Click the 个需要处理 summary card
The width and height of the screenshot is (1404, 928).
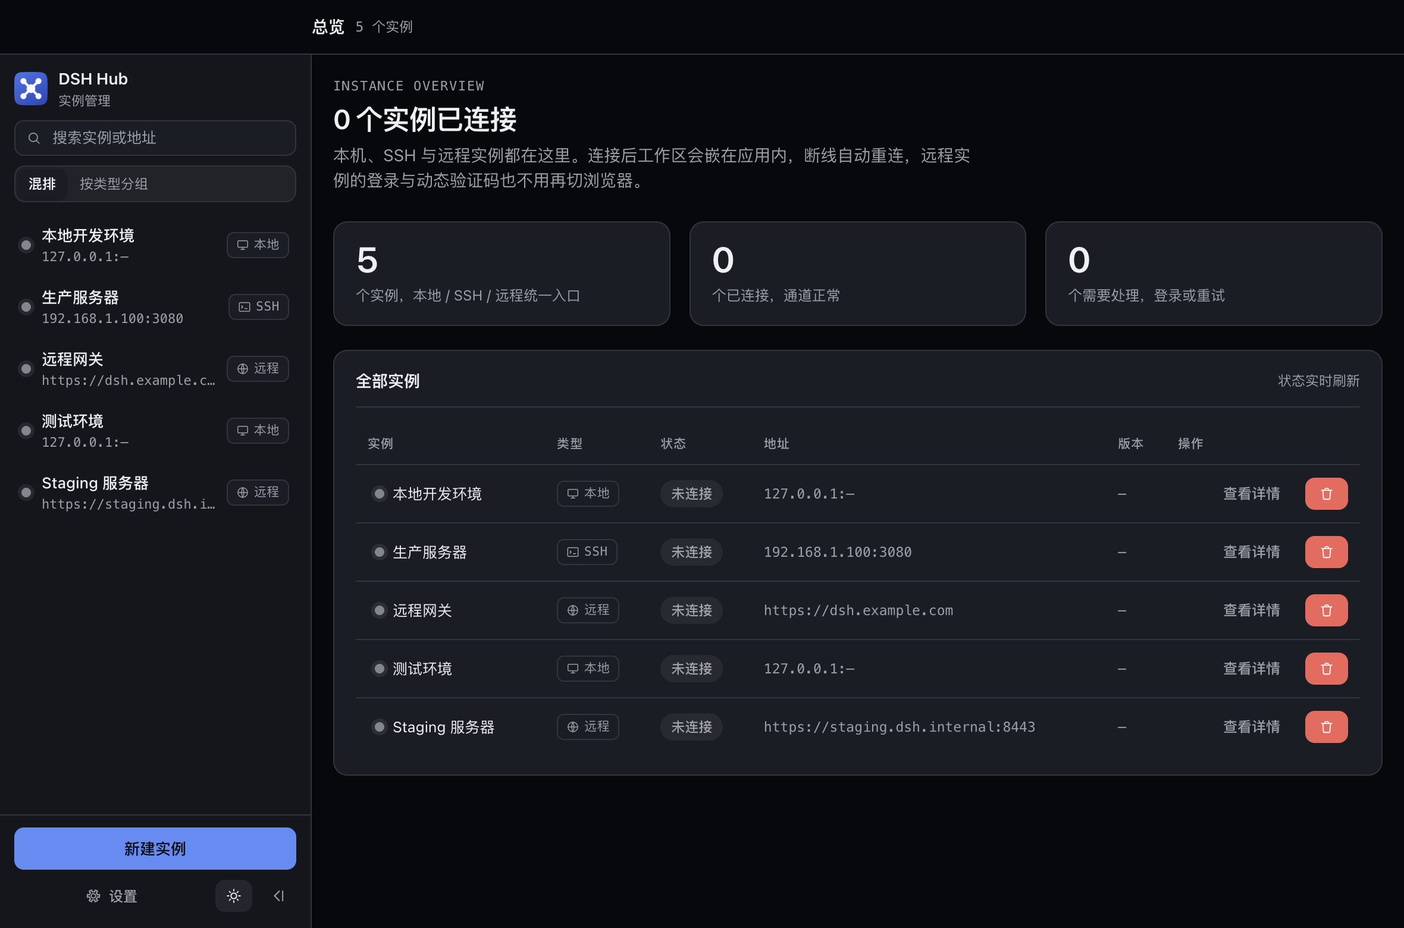click(1214, 274)
